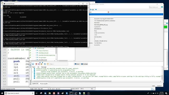Click 'Windows (CR LF)' in editor status bar
Viewport: 169px width, 95px height.
(75, 89)
